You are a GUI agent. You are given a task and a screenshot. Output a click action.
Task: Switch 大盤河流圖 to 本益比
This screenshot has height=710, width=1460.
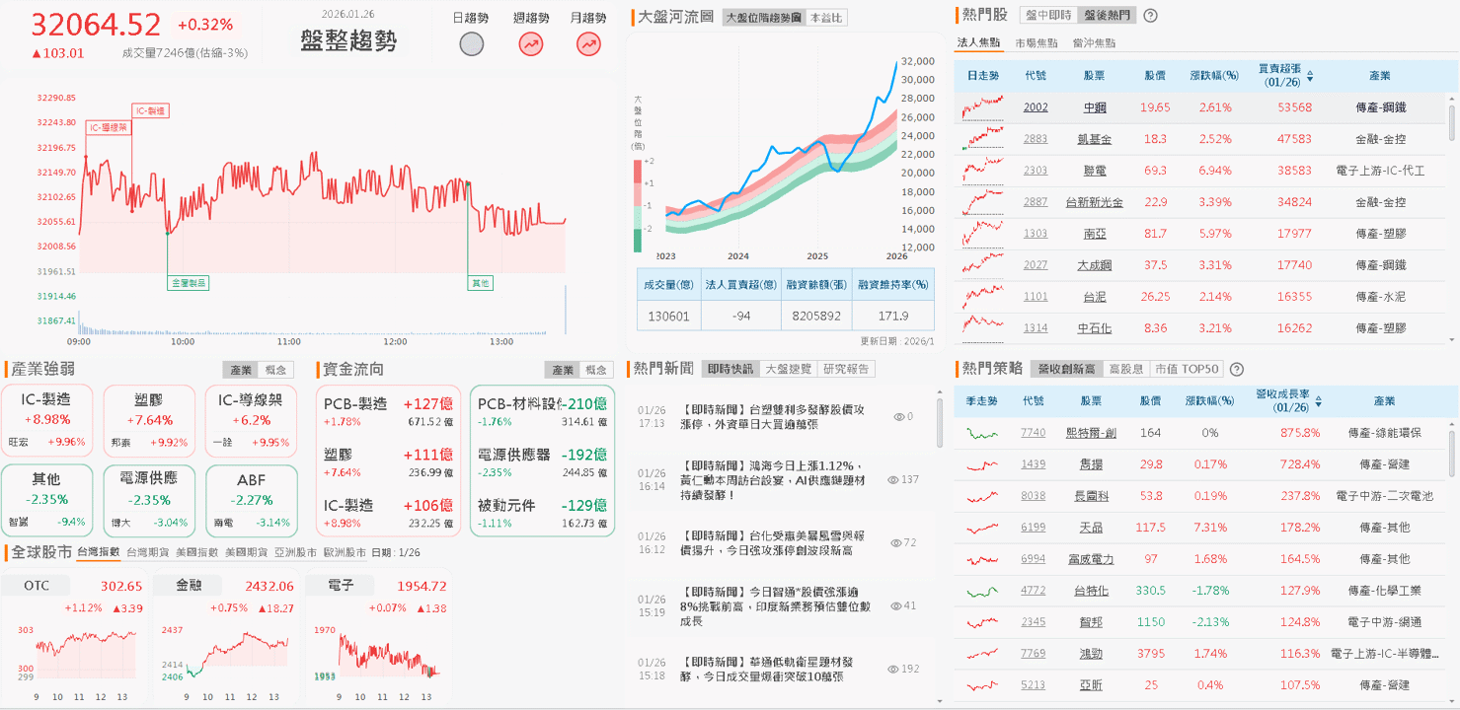click(x=825, y=18)
